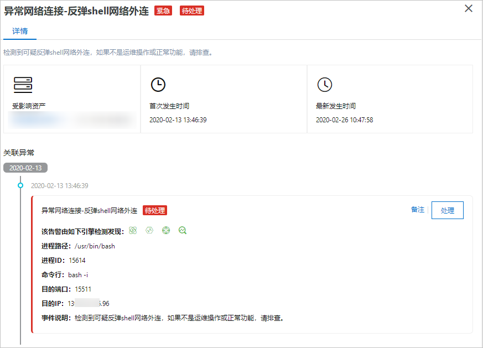The image size is (483, 348).
Task: Click the 处理 button
Action: tap(447, 210)
